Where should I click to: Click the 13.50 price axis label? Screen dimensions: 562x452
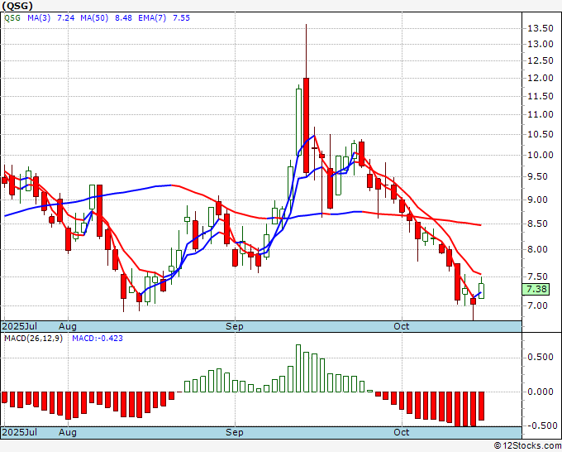[x=541, y=28]
